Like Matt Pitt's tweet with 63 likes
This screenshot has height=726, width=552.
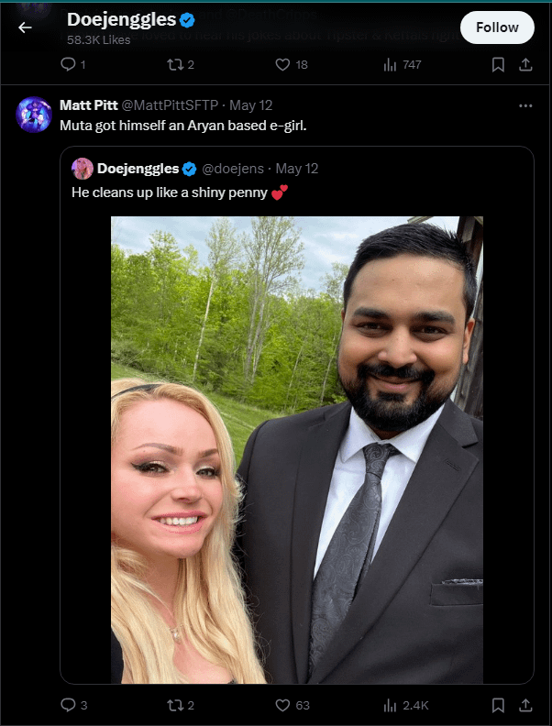(293, 705)
